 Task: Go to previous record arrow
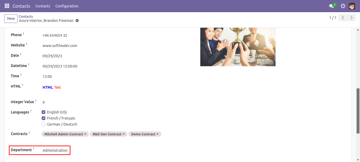(343, 18)
